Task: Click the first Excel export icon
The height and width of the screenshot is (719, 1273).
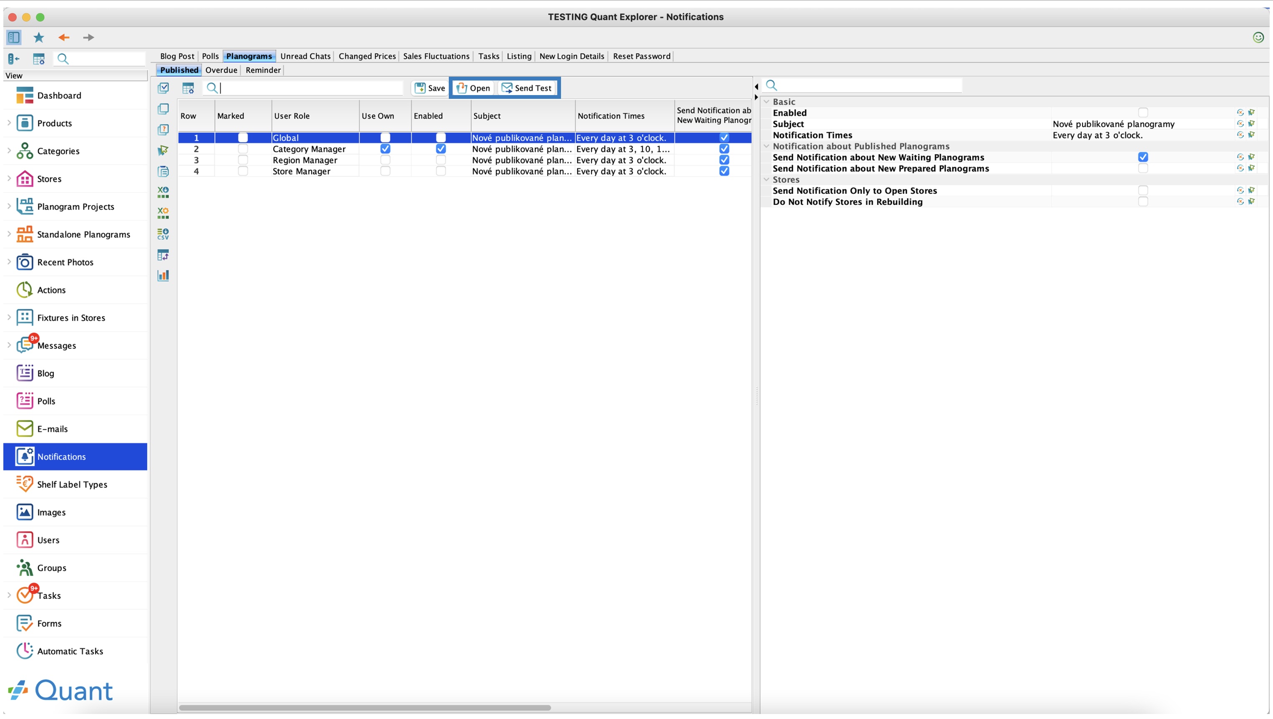Action: tap(163, 192)
